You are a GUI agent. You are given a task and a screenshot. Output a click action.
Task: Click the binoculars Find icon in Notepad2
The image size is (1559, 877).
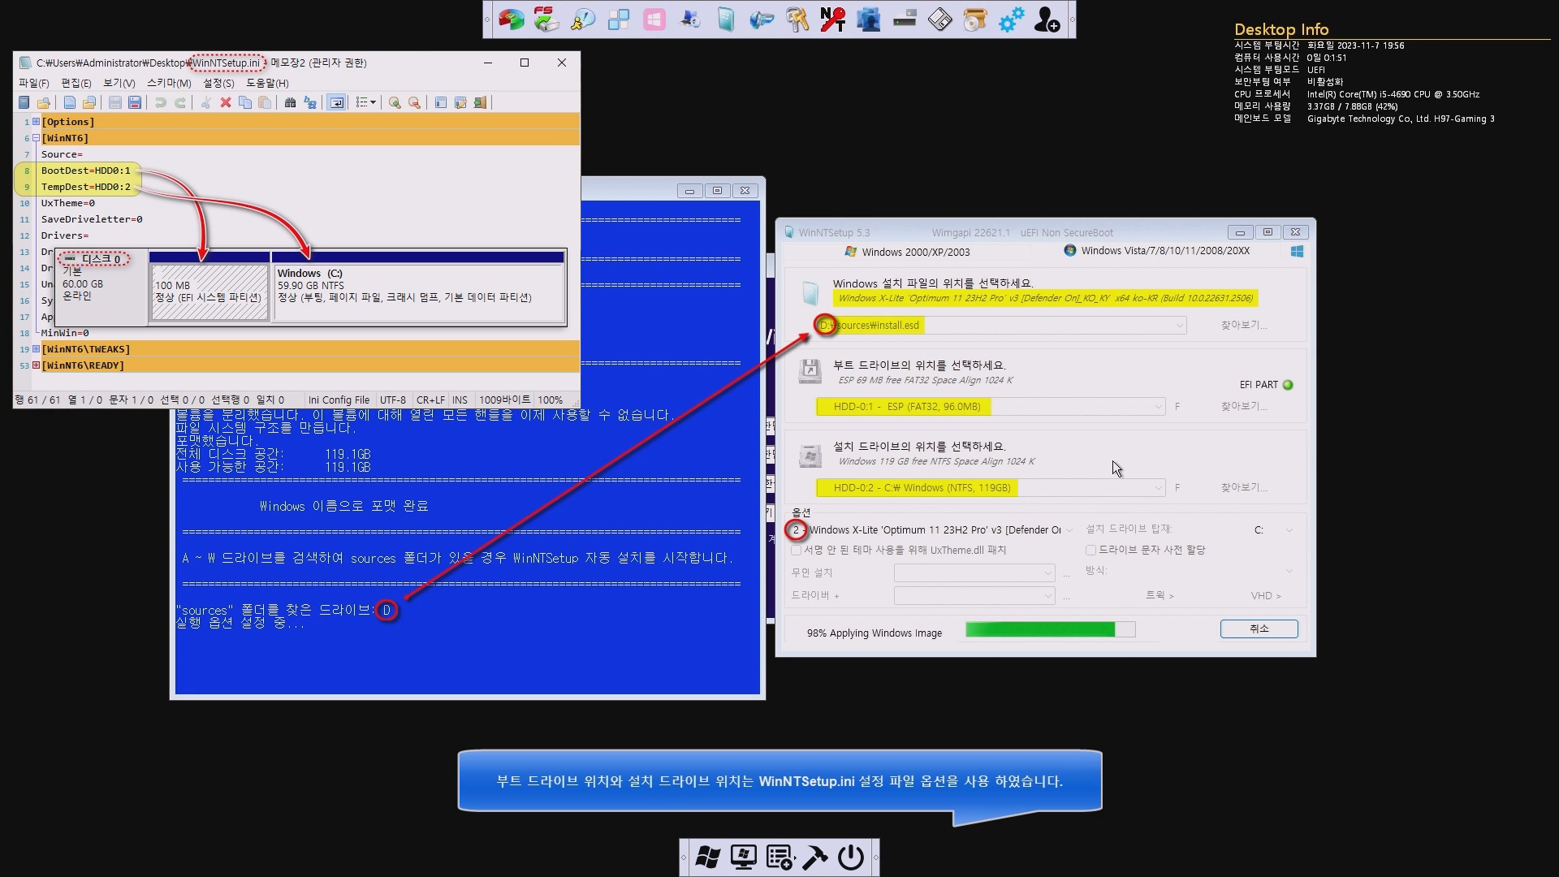click(290, 102)
